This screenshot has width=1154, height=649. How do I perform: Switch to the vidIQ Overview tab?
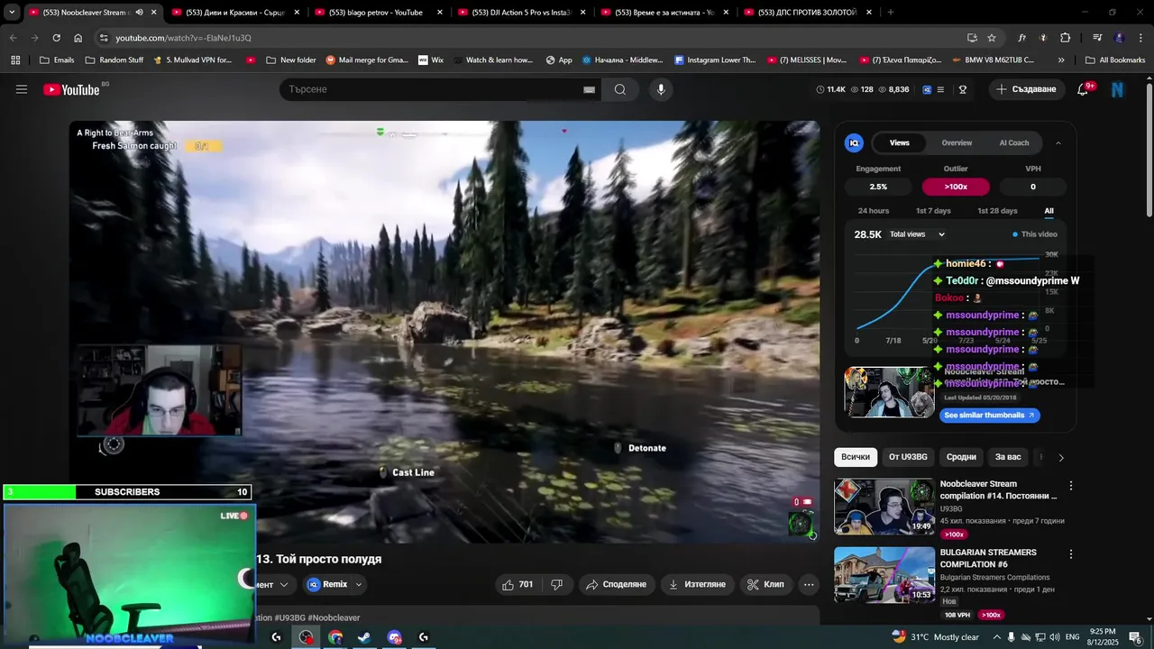957,143
